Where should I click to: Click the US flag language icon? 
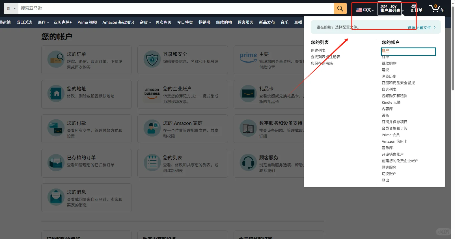[359, 10]
